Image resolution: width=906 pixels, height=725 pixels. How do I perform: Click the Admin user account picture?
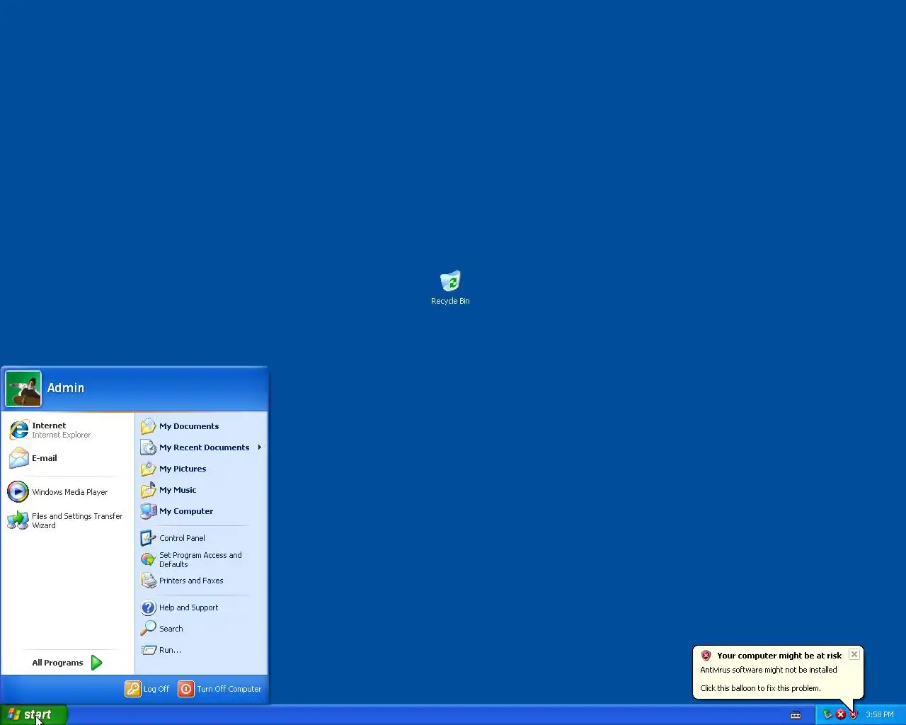coord(23,389)
